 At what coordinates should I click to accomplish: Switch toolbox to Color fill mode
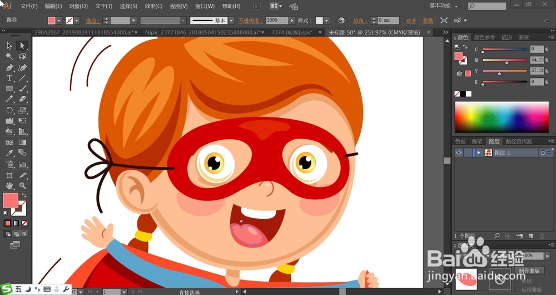point(7,223)
